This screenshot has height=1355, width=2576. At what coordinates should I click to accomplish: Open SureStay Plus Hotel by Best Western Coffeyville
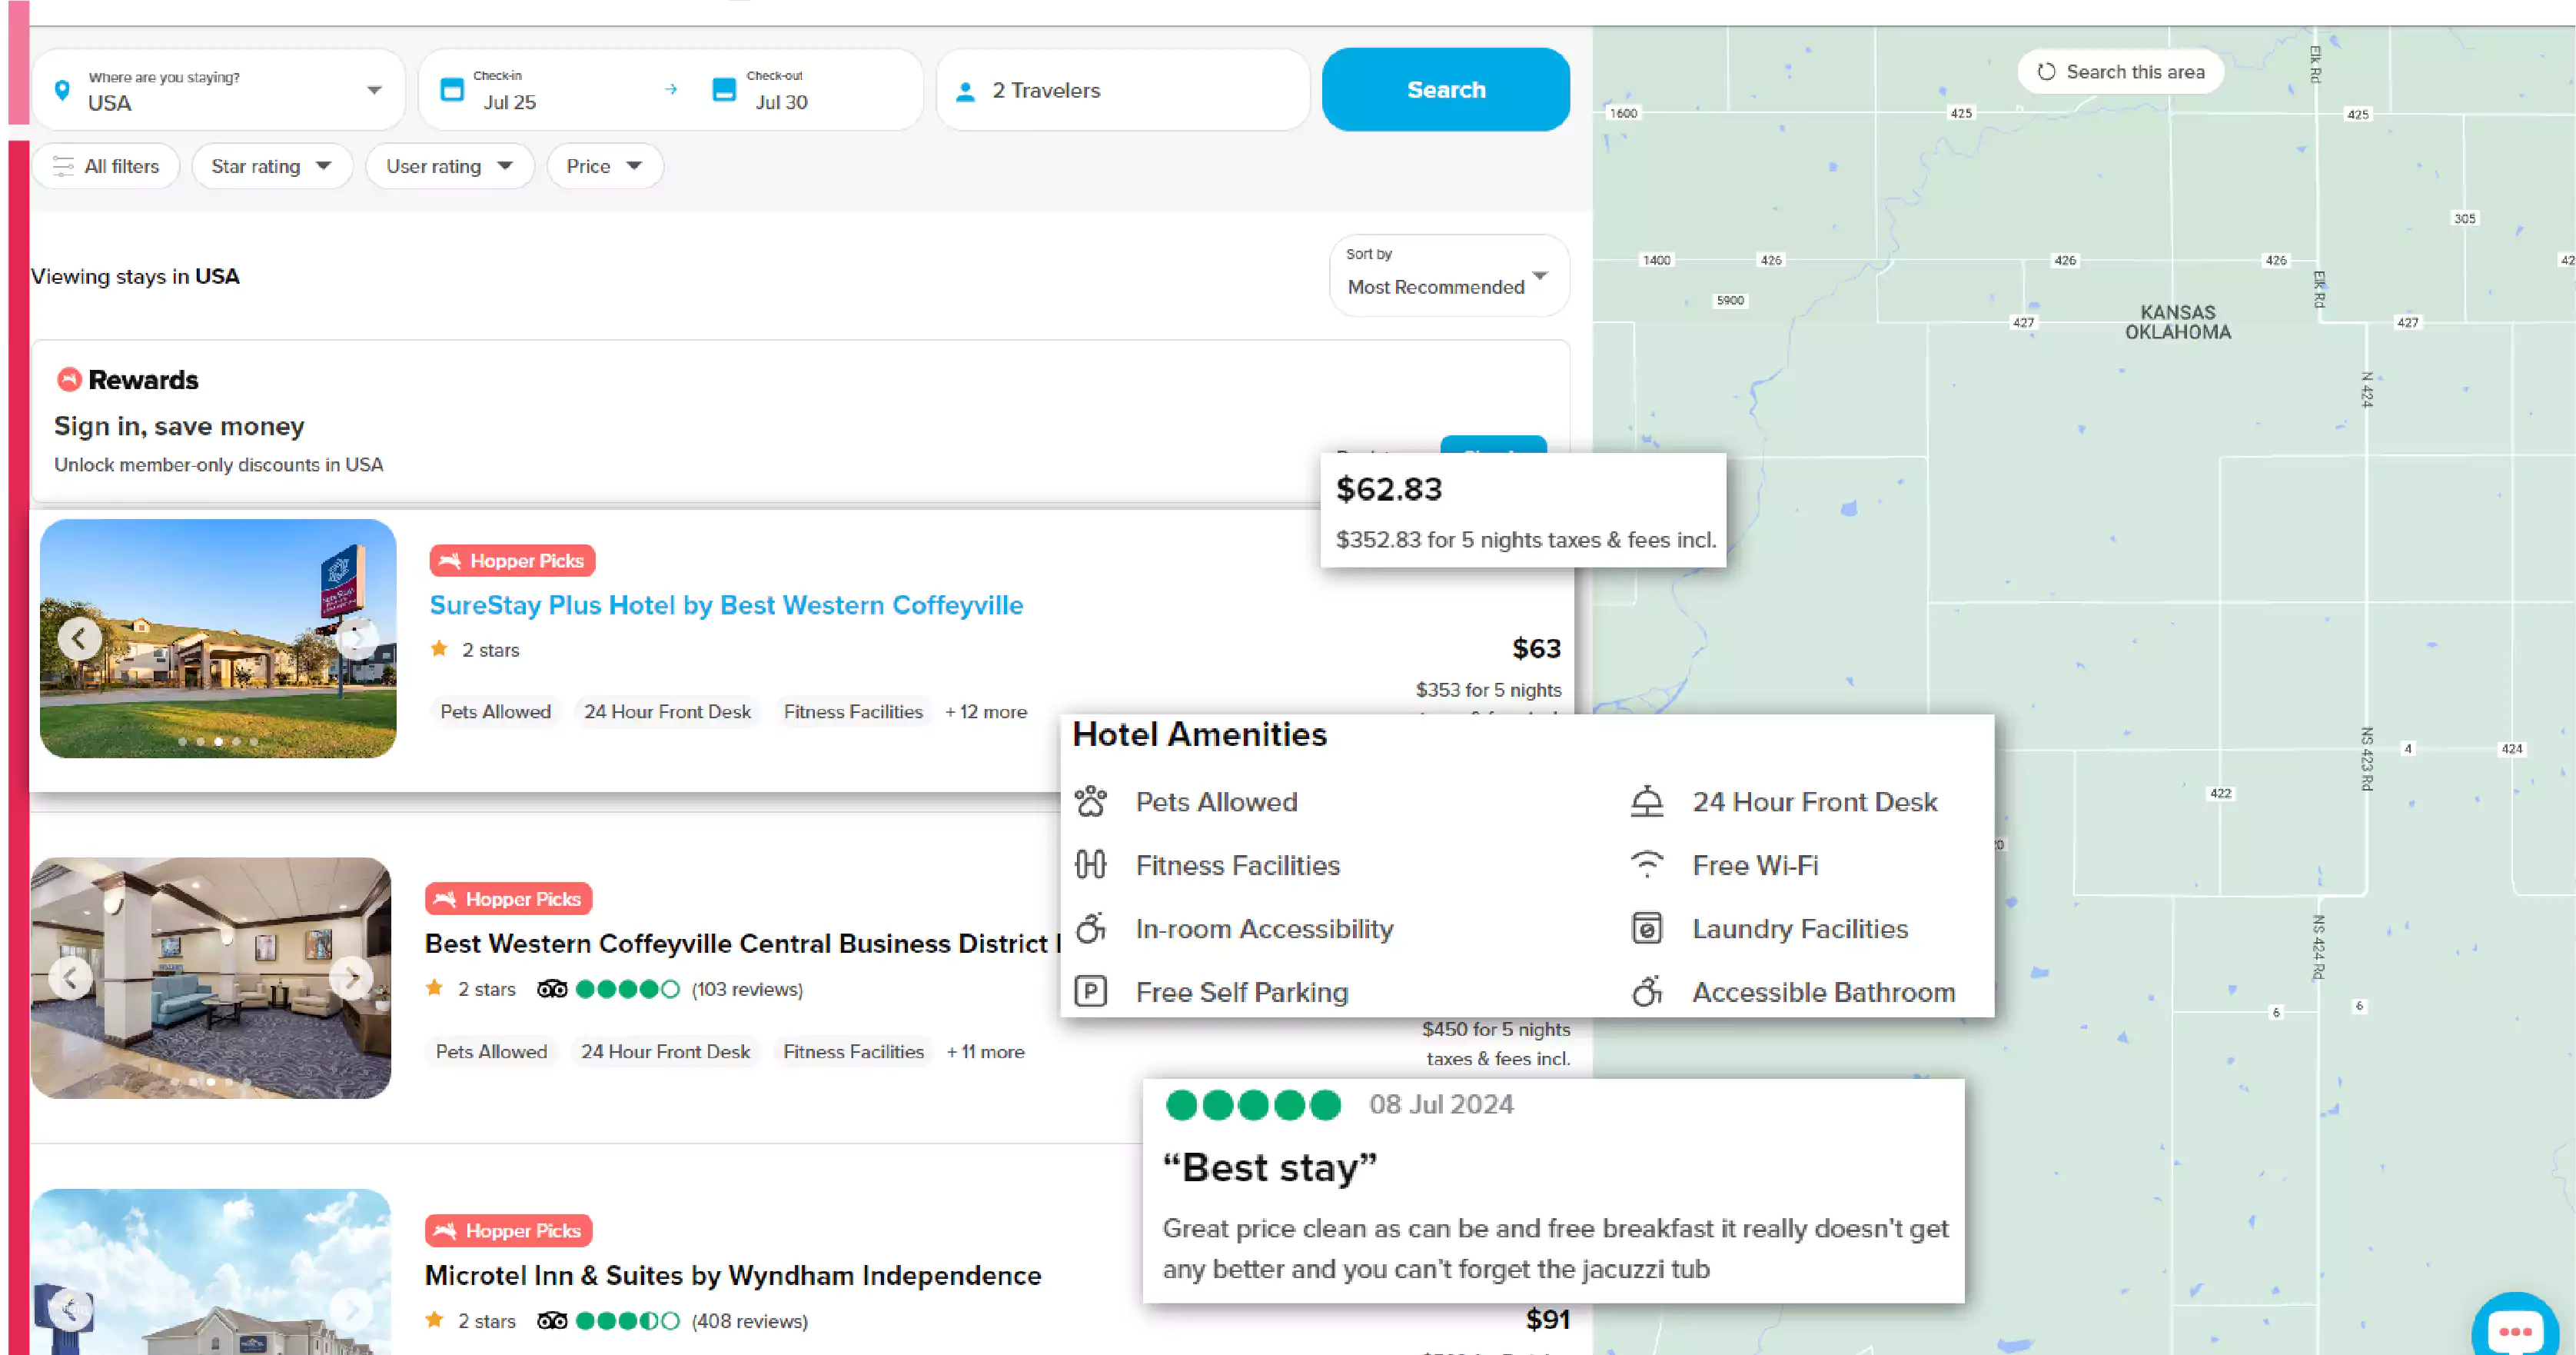tap(726, 605)
